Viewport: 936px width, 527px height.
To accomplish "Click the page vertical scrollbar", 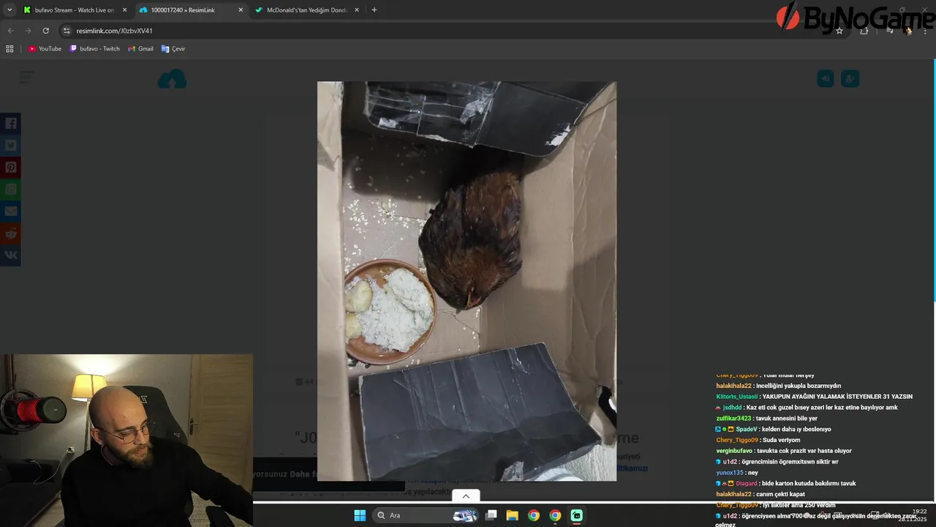I will tap(933, 179).
